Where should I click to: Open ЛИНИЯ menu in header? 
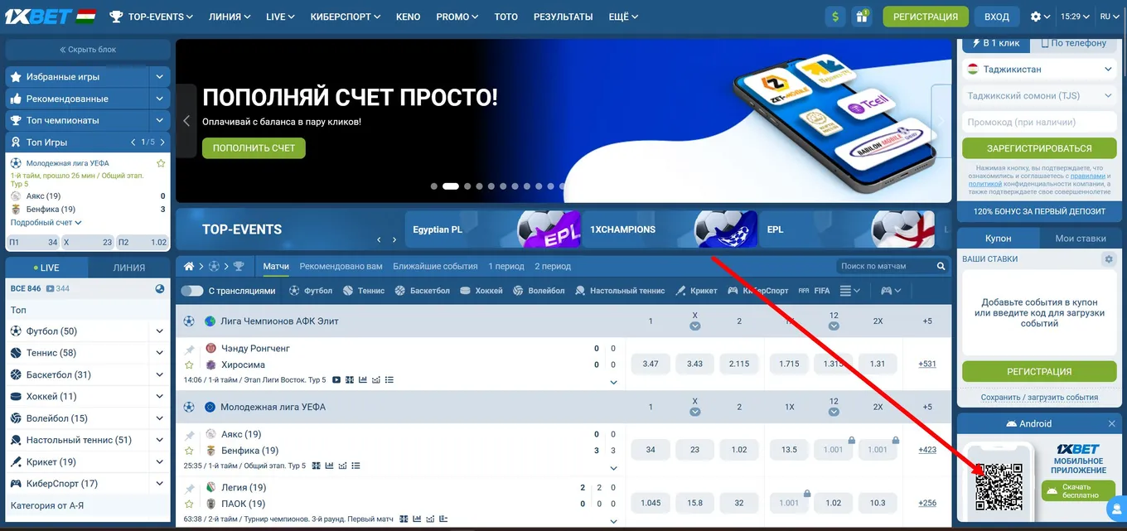(x=230, y=17)
